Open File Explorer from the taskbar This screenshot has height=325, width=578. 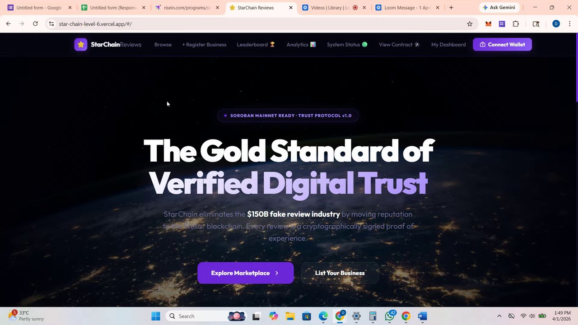pyautogui.click(x=289, y=316)
